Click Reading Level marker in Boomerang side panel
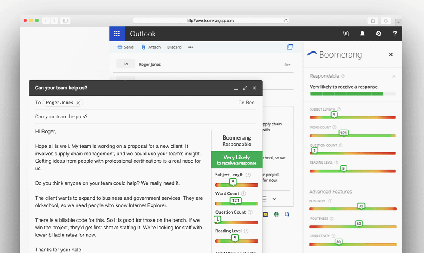 pos(343,169)
